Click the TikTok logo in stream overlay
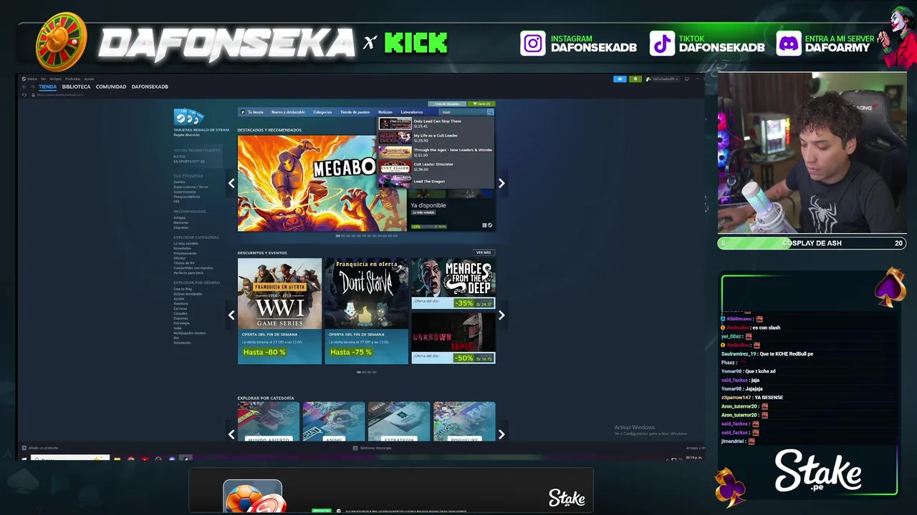This screenshot has height=515, width=917. [x=662, y=44]
